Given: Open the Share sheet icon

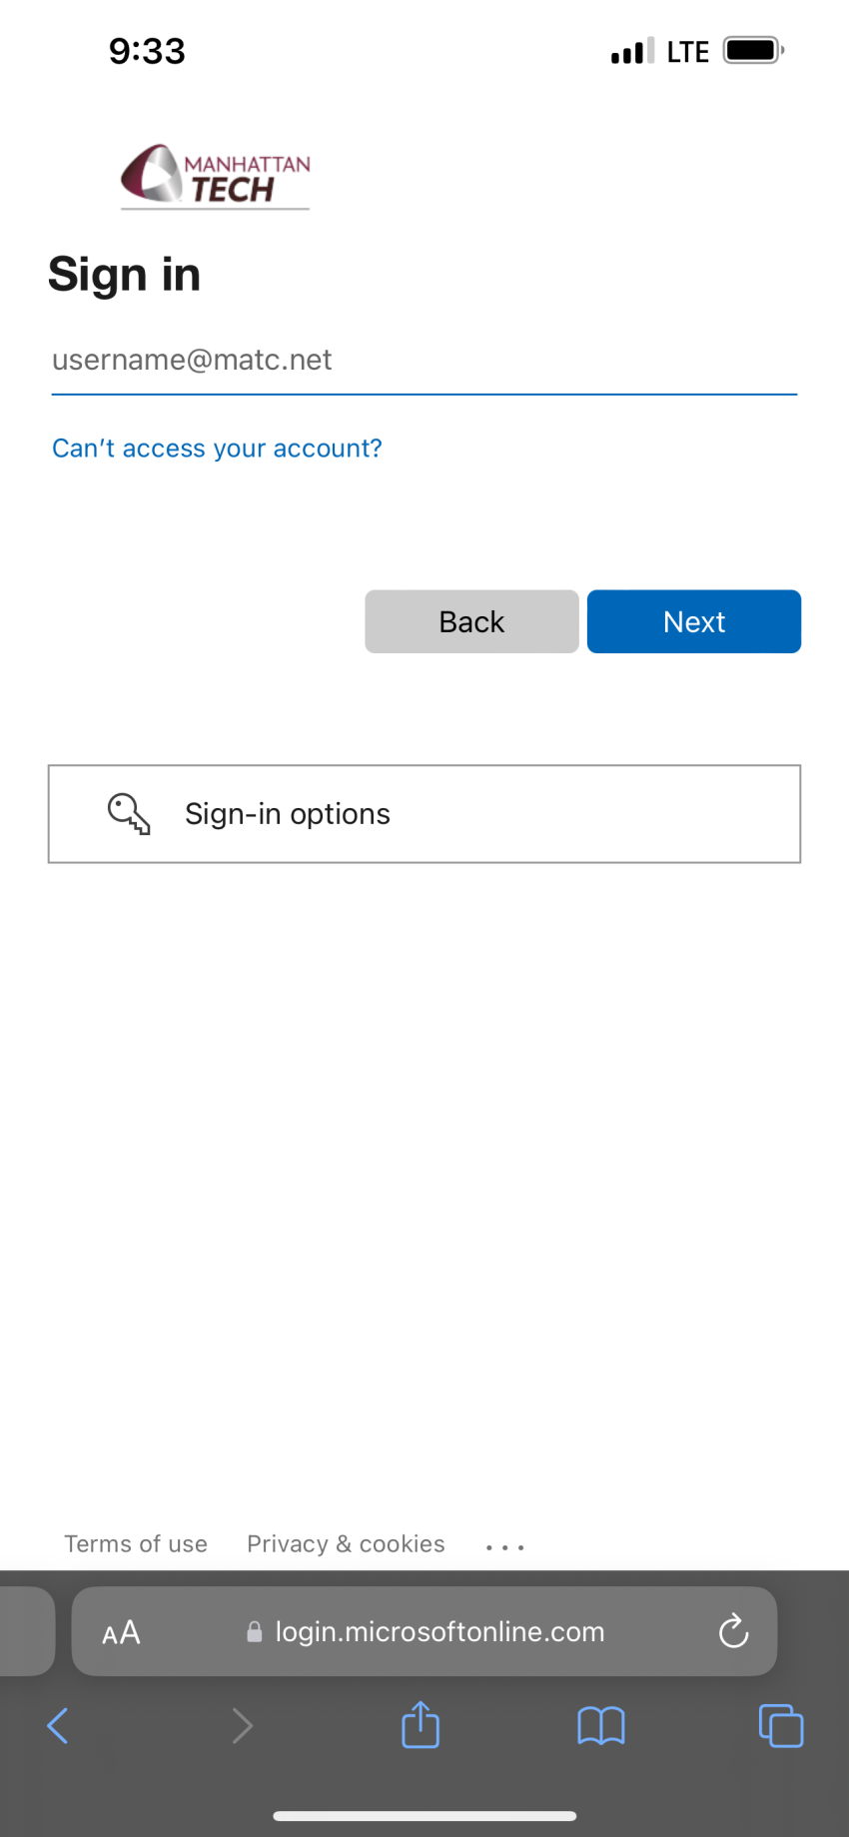Looking at the screenshot, I should [x=421, y=1724].
